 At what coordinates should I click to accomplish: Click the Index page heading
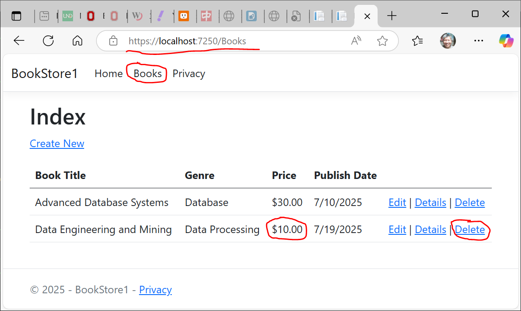click(58, 117)
